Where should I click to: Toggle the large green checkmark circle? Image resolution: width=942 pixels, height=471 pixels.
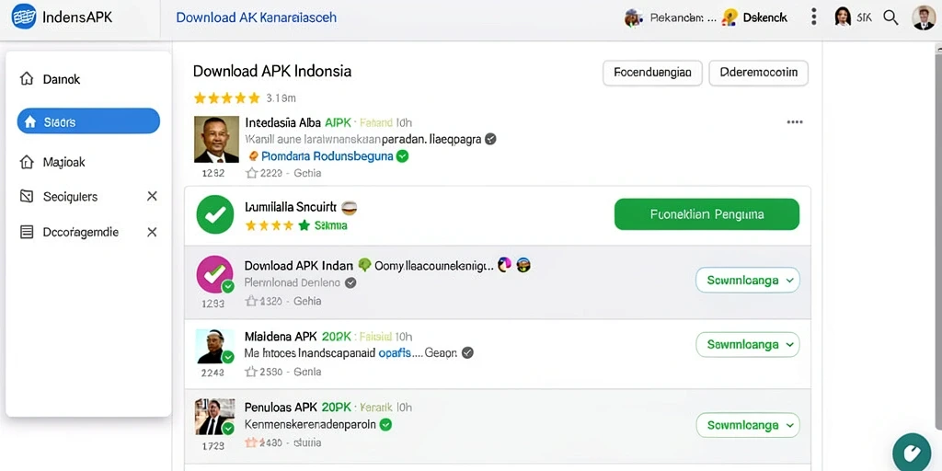click(215, 214)
